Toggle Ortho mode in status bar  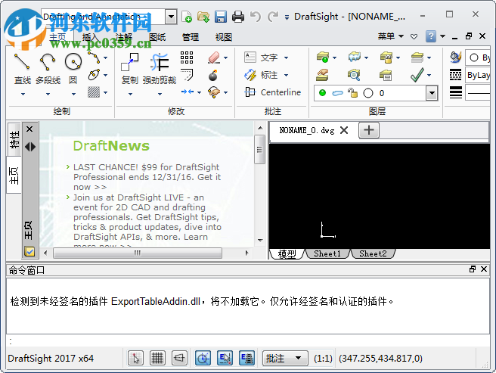[x=179, y=358]
